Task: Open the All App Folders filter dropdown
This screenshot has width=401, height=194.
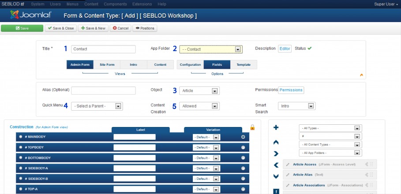Action: pyautogui.click(x=330, y=153)
